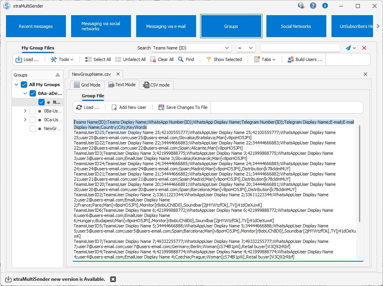The image size is (383, 286).
Task: Collapse the 0Aa-aDe... tree node
Action: point(25,93)
